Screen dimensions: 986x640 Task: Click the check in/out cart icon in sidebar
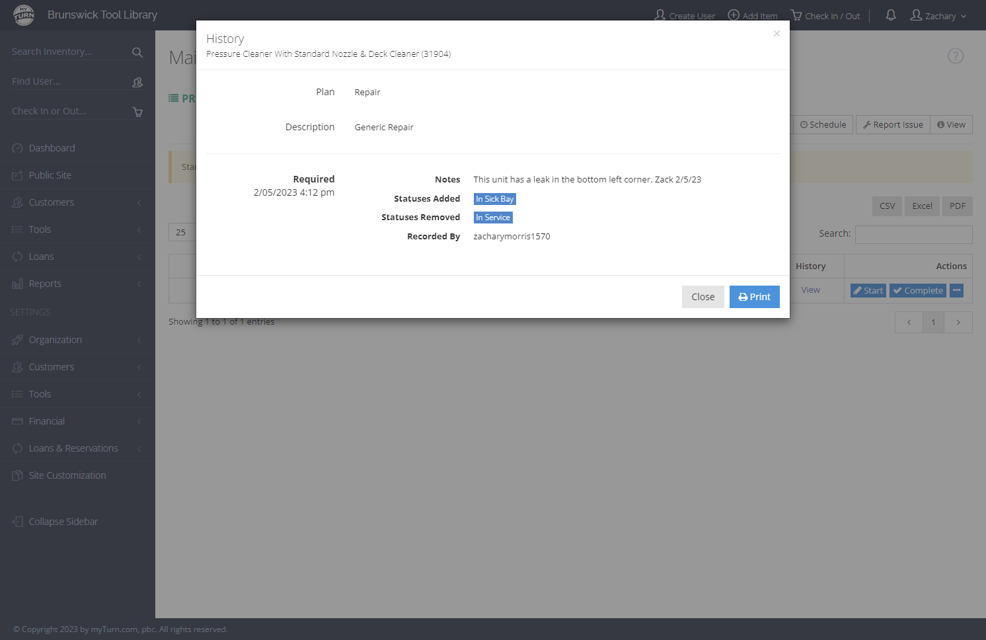coord(137,112)
